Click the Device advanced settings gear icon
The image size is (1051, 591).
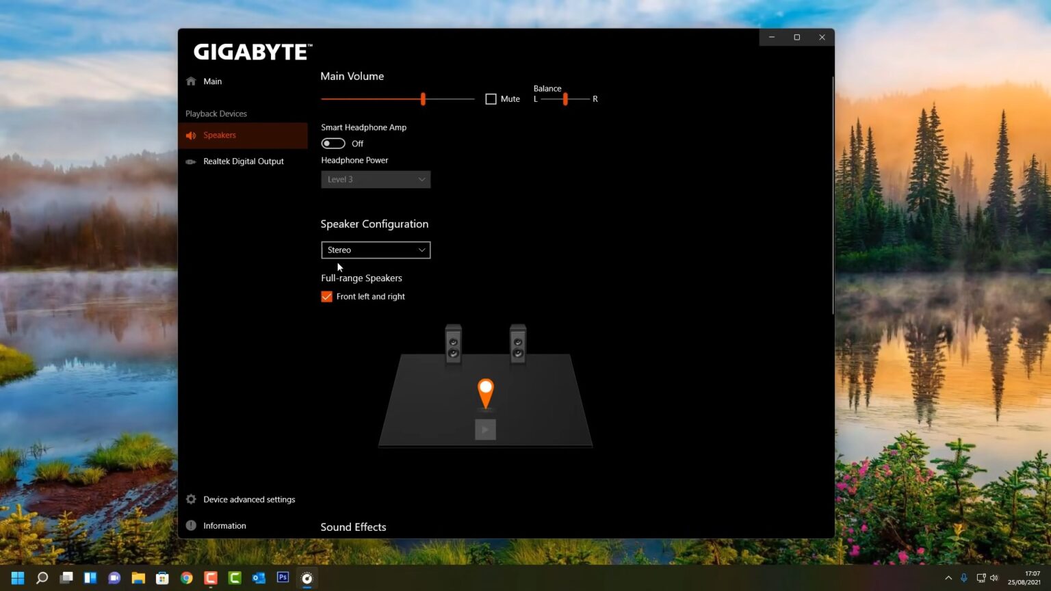(x=191, y=499)
